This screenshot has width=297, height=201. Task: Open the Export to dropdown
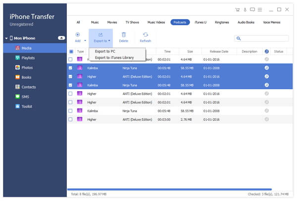click(x=101, y=38)
